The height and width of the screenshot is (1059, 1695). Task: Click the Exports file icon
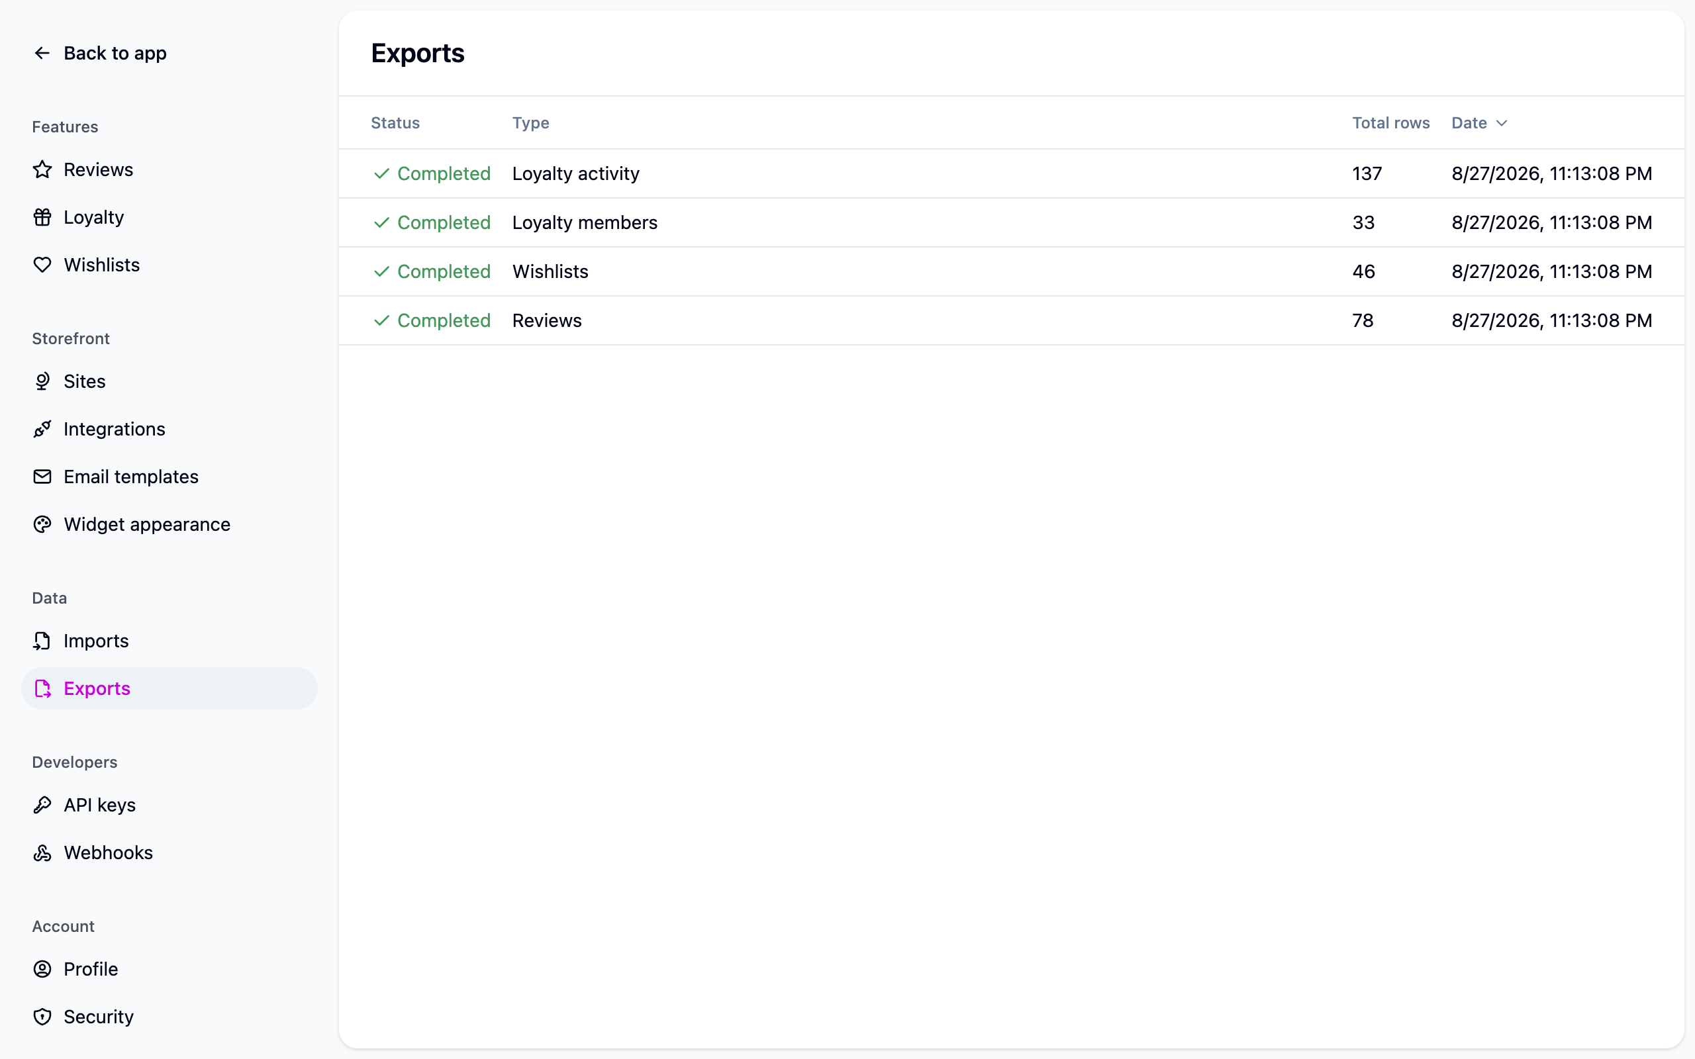42,688
